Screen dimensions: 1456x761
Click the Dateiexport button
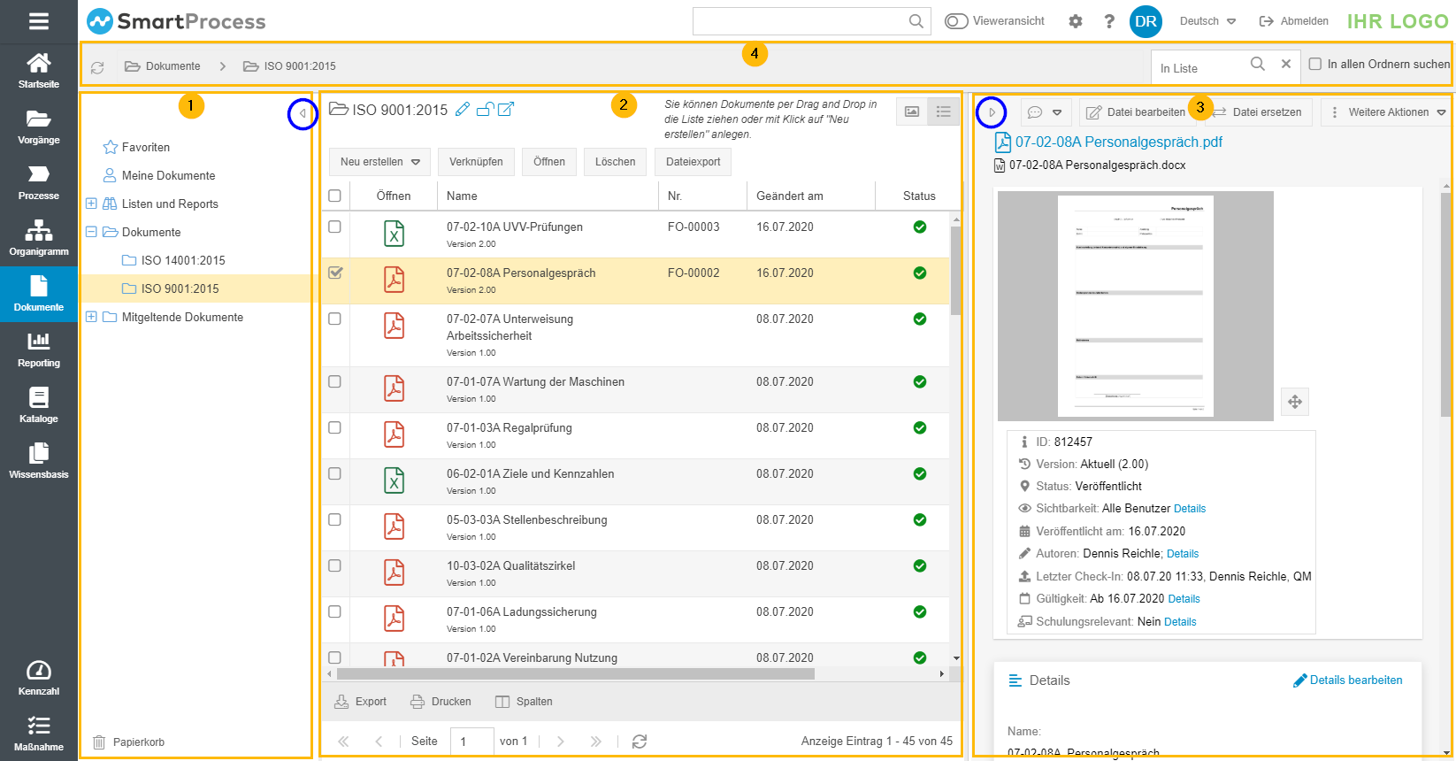point(693,162)
